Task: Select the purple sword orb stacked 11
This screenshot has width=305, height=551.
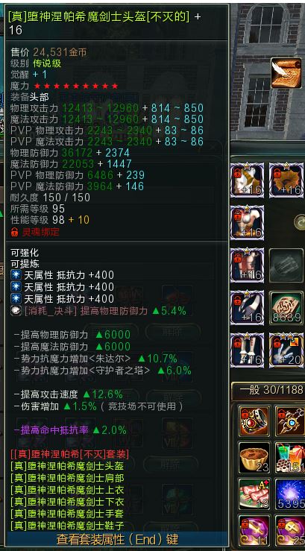Action: pos(255,530)
